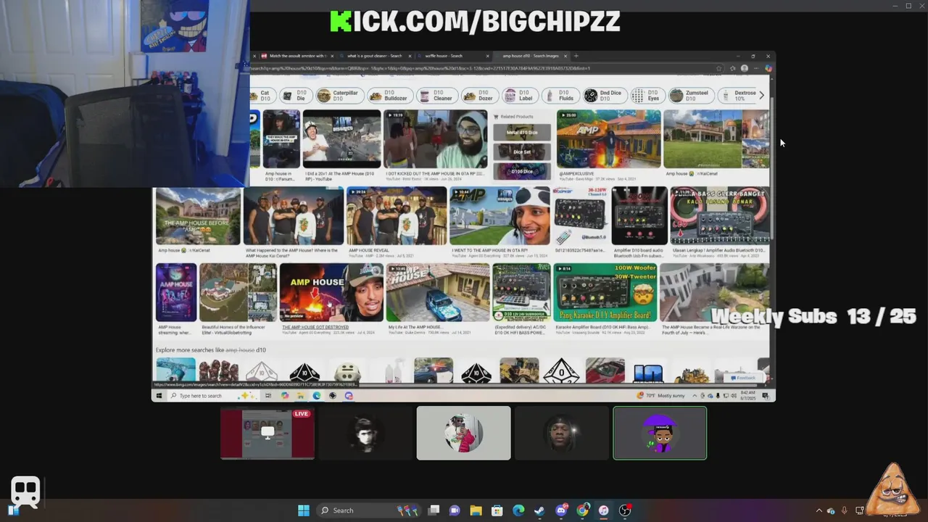Open Task View on the Windows 11 taskbar
The height and width of the screenshot is (522, 928).
[x=434, y=510]
